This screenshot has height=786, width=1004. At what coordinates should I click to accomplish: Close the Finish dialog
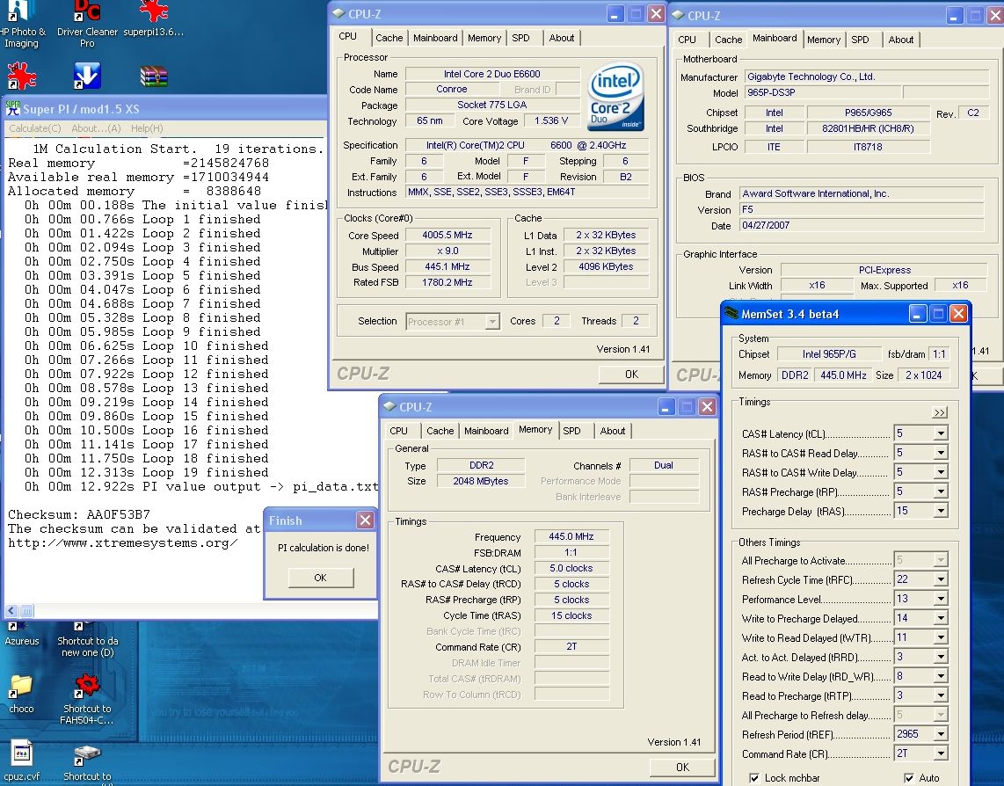pos(365,520)
